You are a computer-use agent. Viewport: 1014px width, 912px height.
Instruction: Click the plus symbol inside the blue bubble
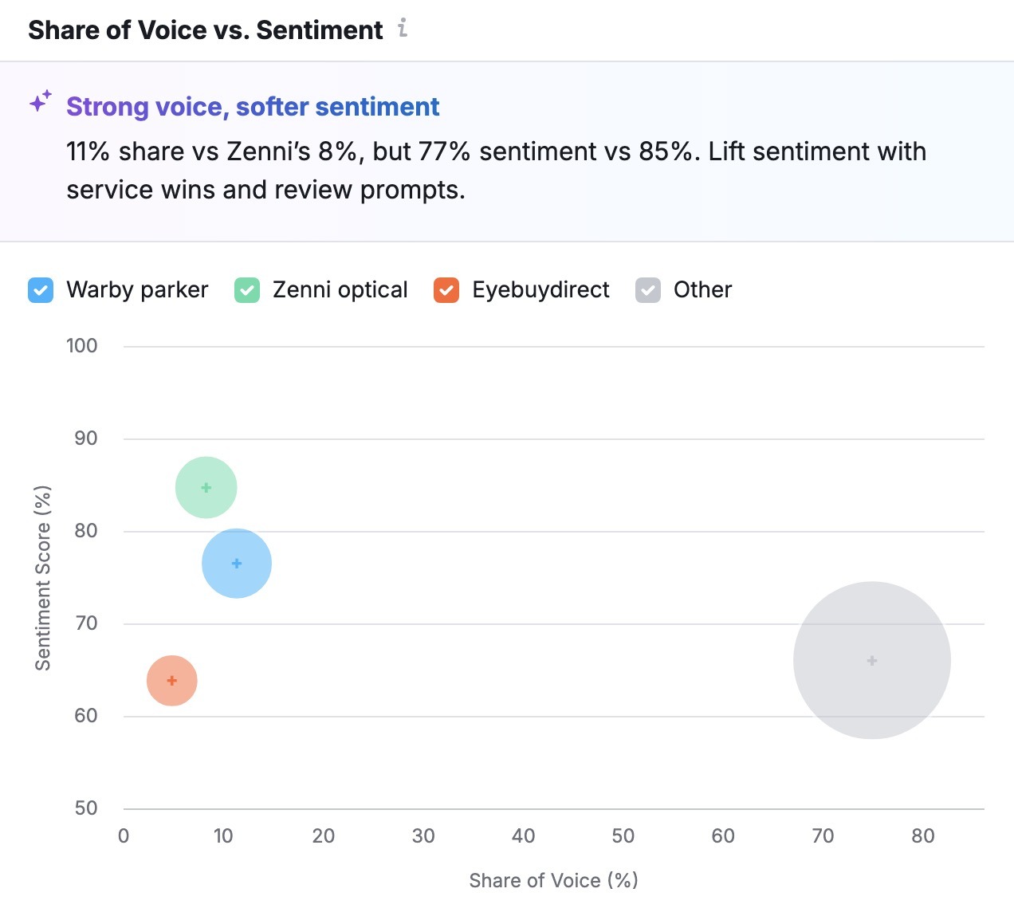click(236, 562)
